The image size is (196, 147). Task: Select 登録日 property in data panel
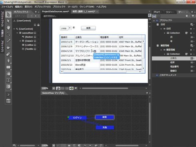pyautogui.click(x=173, y=71)
